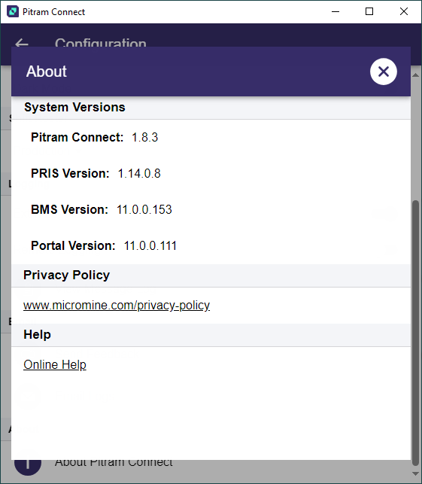Click the BMS Version value 11.0.0.153
The image size is (422, 484).
(x=144, y=209)
